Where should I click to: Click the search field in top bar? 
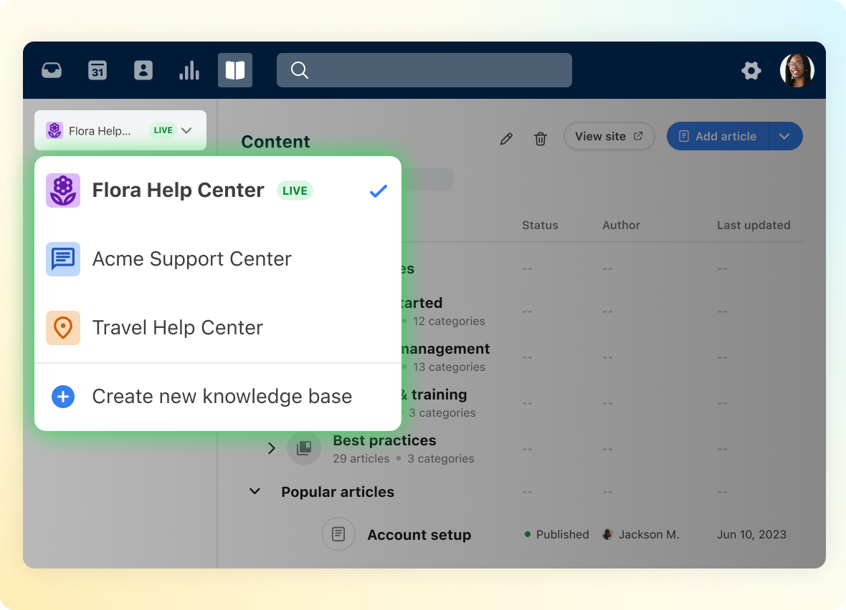click(424, 70)
